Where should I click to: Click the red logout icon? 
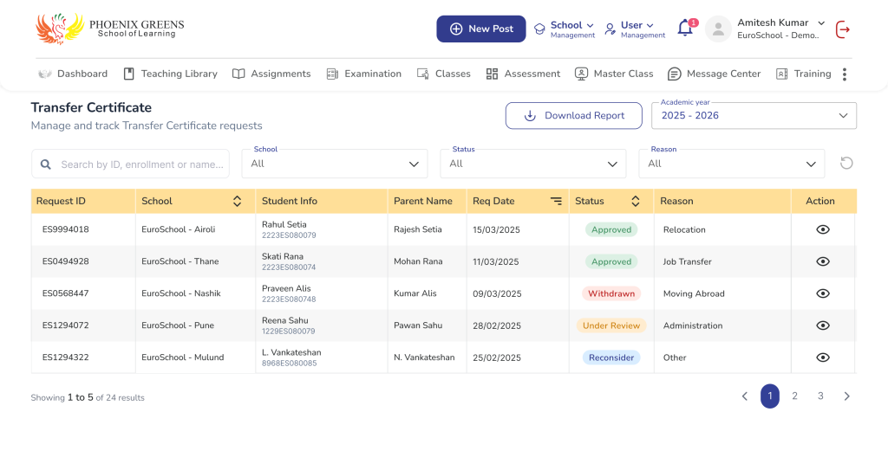842,29
